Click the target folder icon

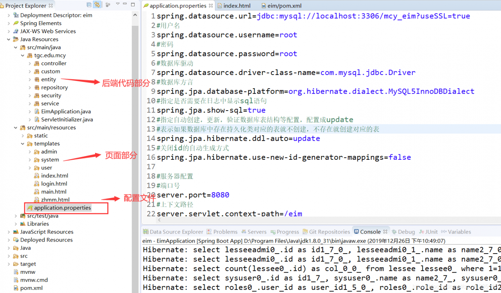point(16,264)
